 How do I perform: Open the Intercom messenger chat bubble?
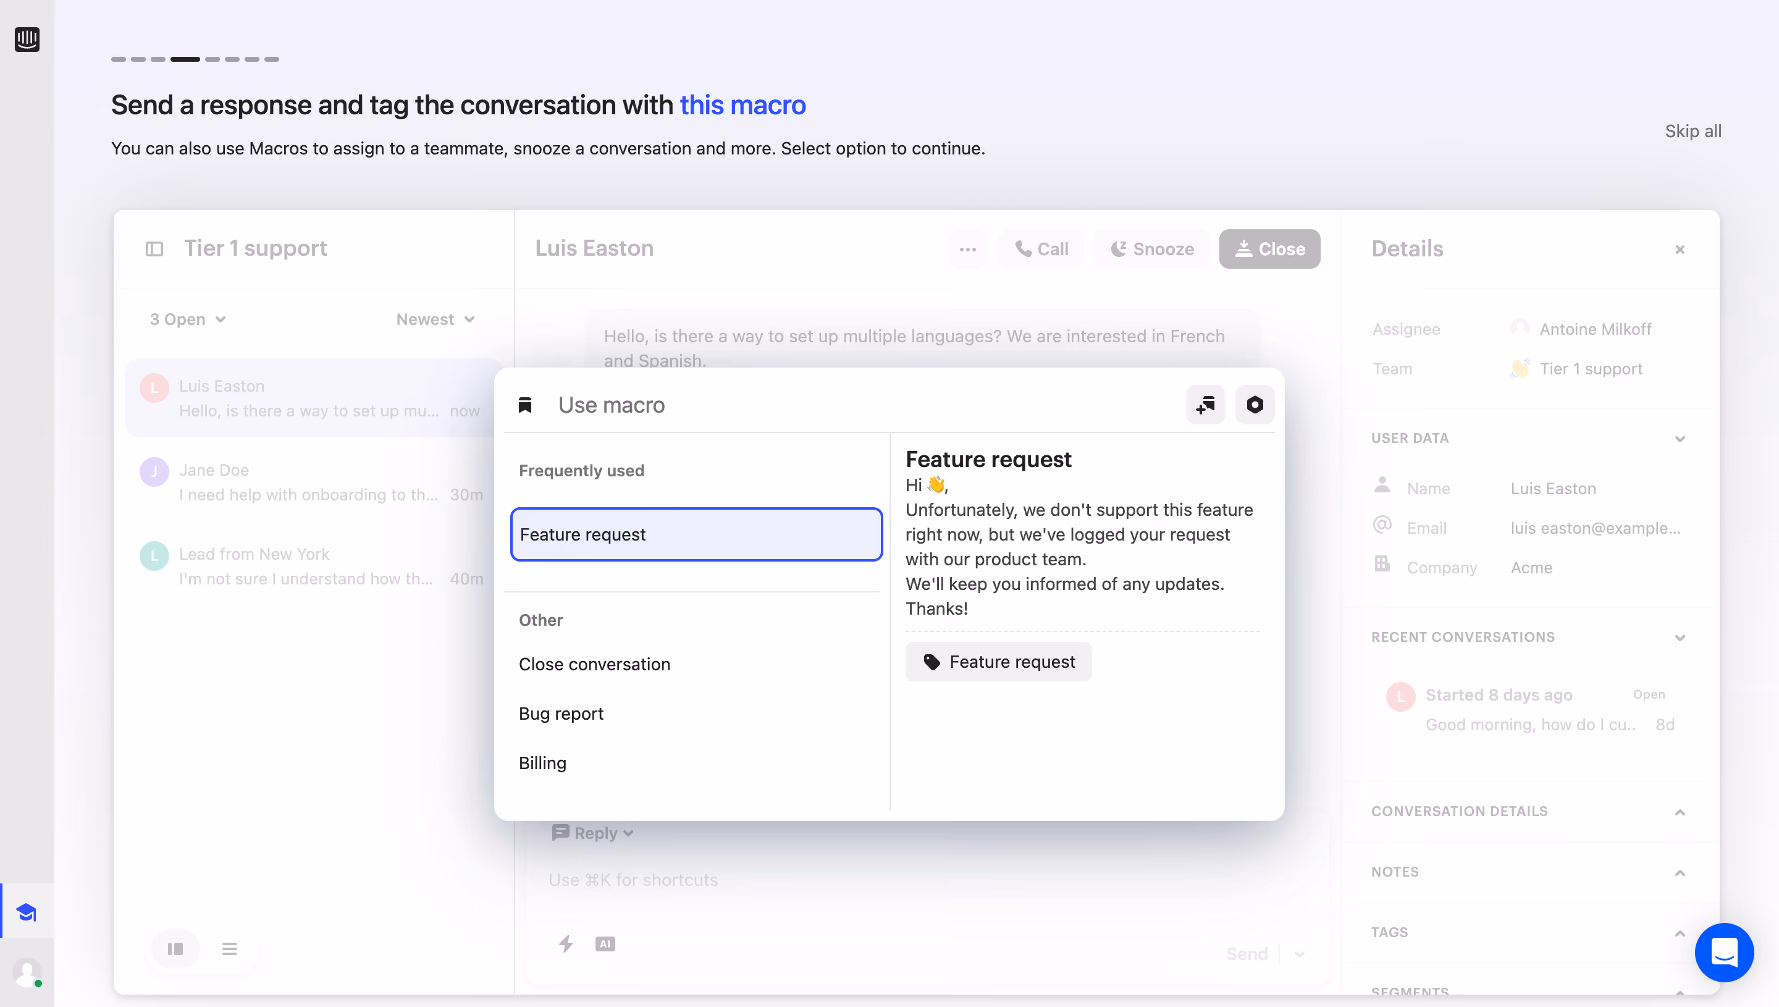(1723, 953)
